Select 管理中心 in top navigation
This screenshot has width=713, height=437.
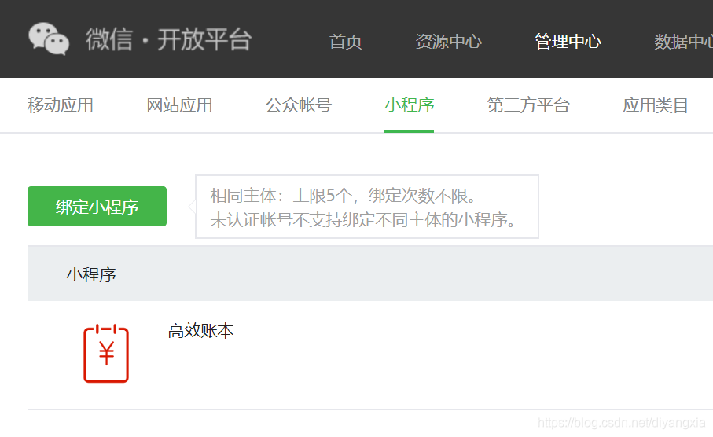point(568,42)
